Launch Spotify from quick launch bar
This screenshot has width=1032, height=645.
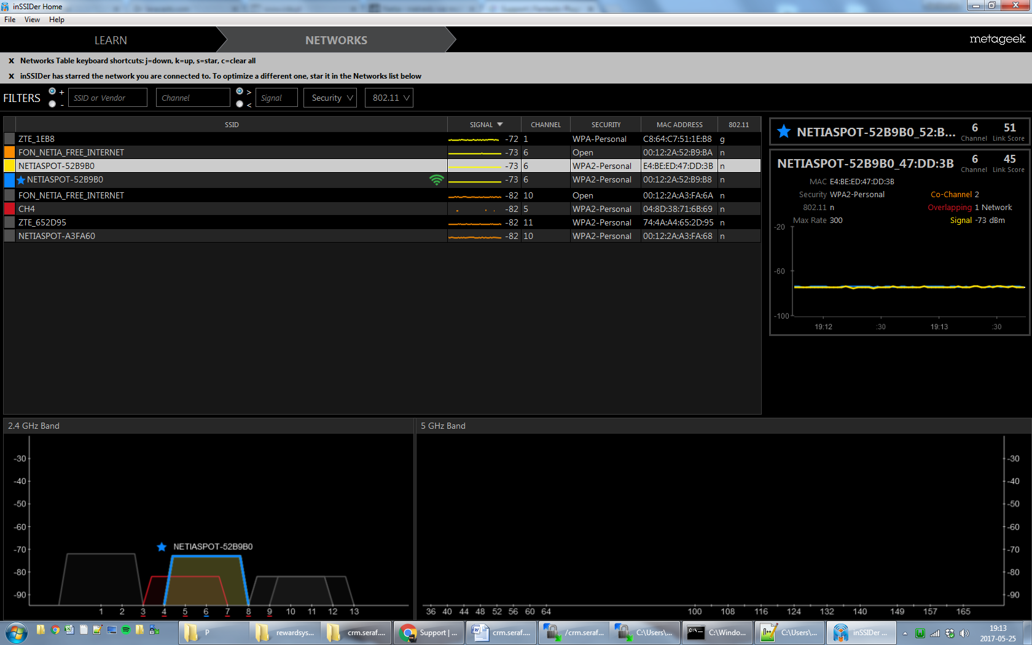[126, 630]
